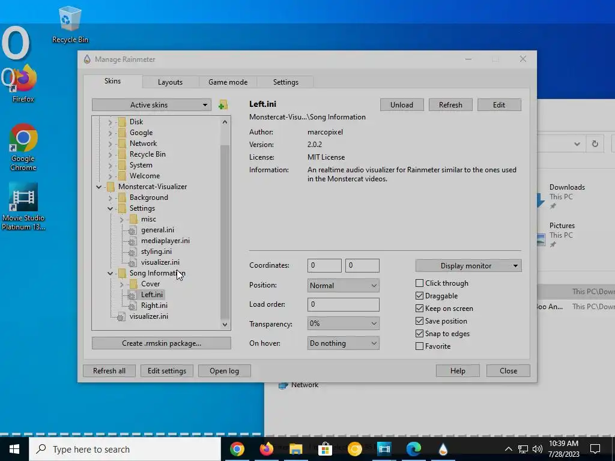This screenshot has width=615, height=461.
Task: Click the Help button
Action: point(458,370)
